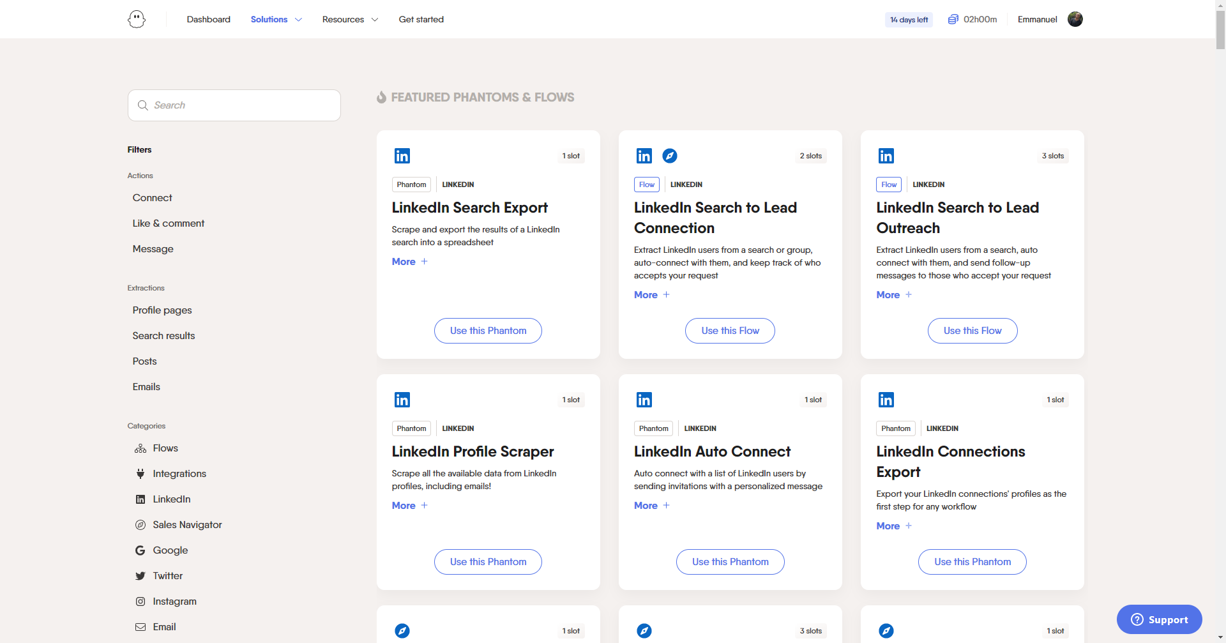Click Sales Navigator icon on Lead Connection card
This screenshot has width=1226, height=643.
pos(670,156)
